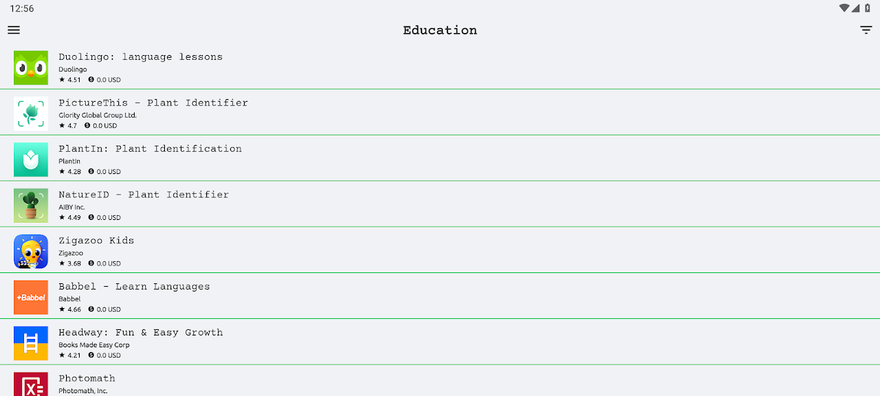Tap the PictureThis plant scanner icon
The width and height of the screenshot is (880, 396).
point(31,113)
